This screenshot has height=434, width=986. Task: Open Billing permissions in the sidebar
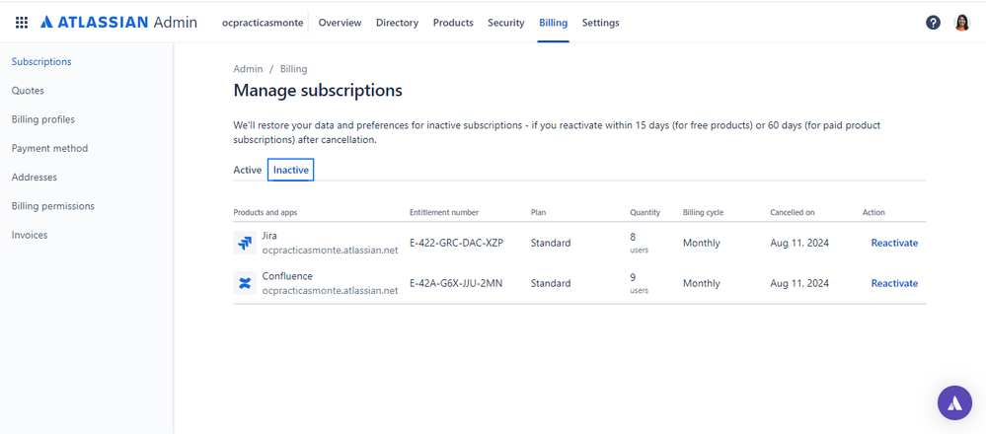53,206
